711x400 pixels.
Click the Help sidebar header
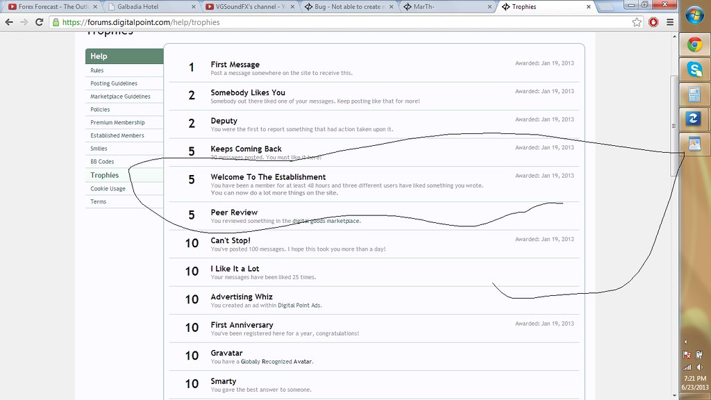pyautogui.click(x=124, y=56)
